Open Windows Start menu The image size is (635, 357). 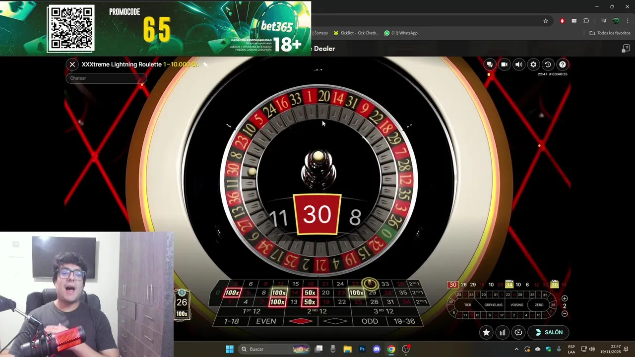coord(230,349)
